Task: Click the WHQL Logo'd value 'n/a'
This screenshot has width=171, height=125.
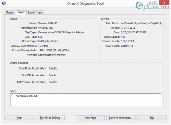Action: (123, 37)
